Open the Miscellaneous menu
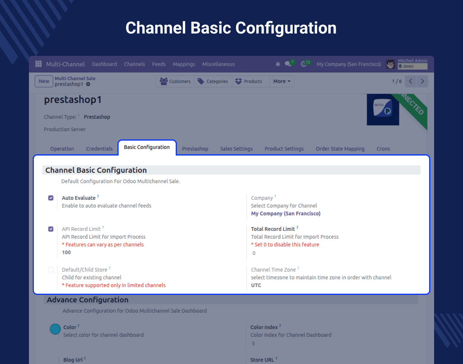This screenshot has width=463, height=364. 219,64
